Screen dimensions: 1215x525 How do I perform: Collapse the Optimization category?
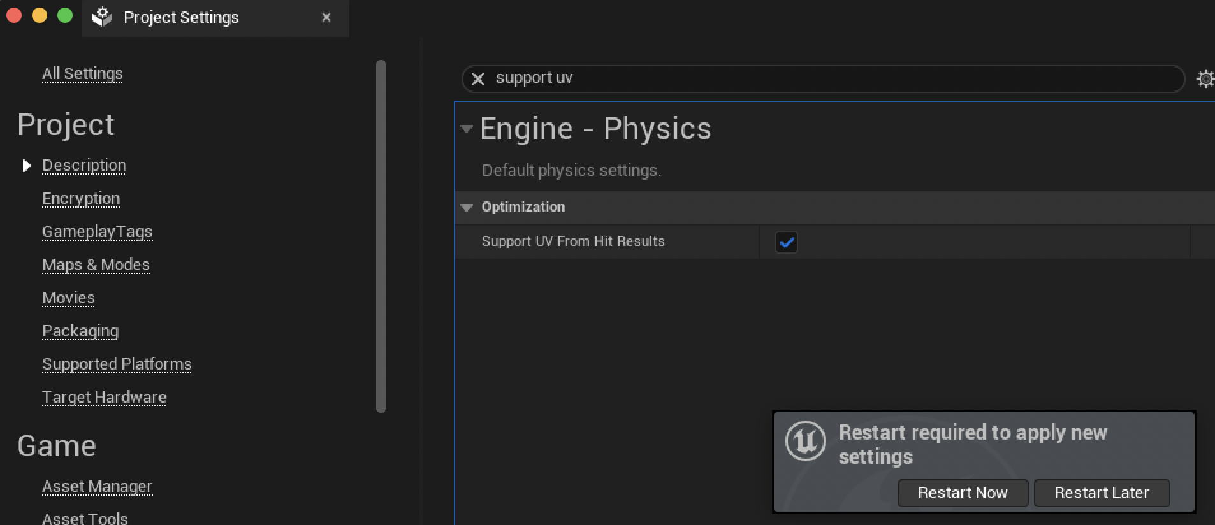(467, 207)
